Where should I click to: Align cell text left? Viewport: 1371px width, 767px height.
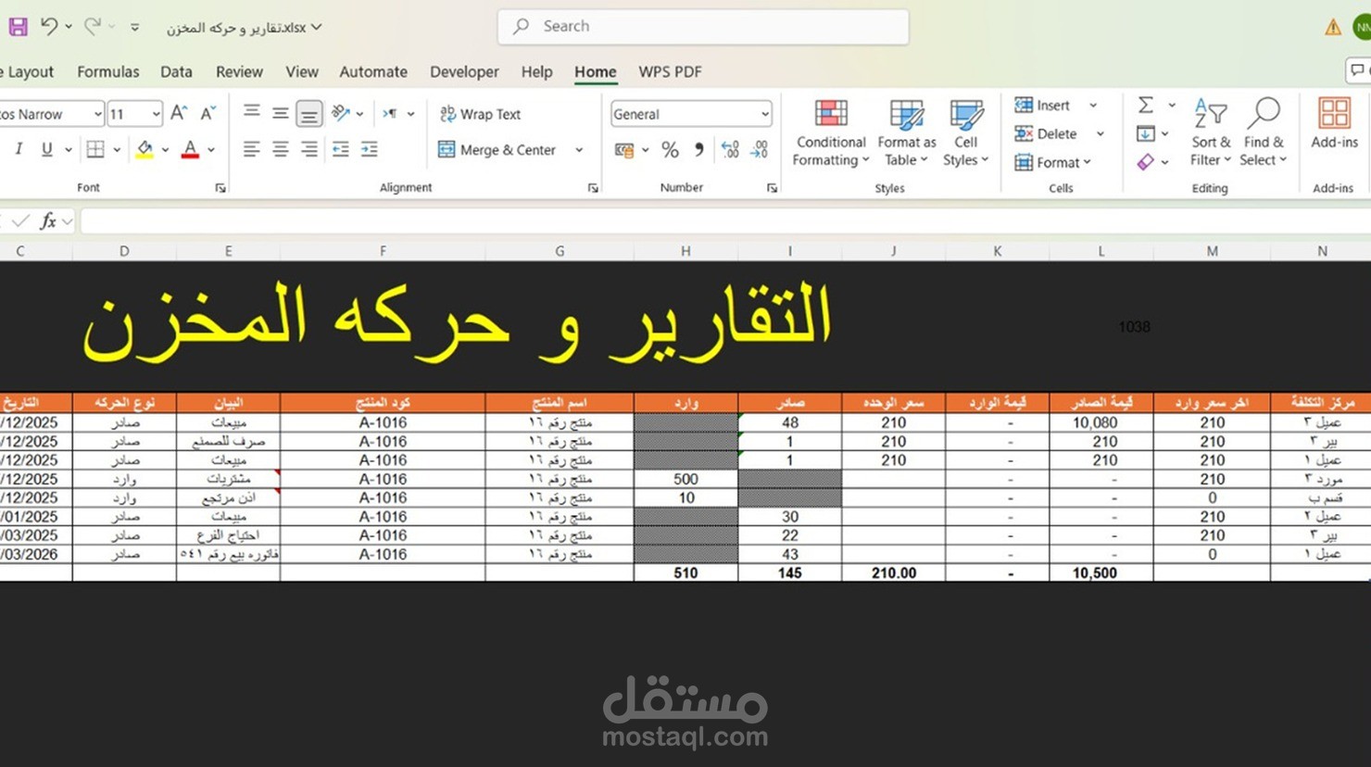(251, 149)
